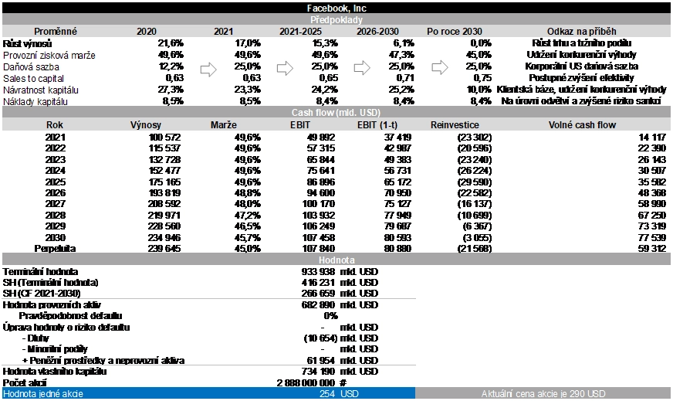Click the 'Facebook, Inc' title header
The image size is (673, 401).
pos(336,8)
